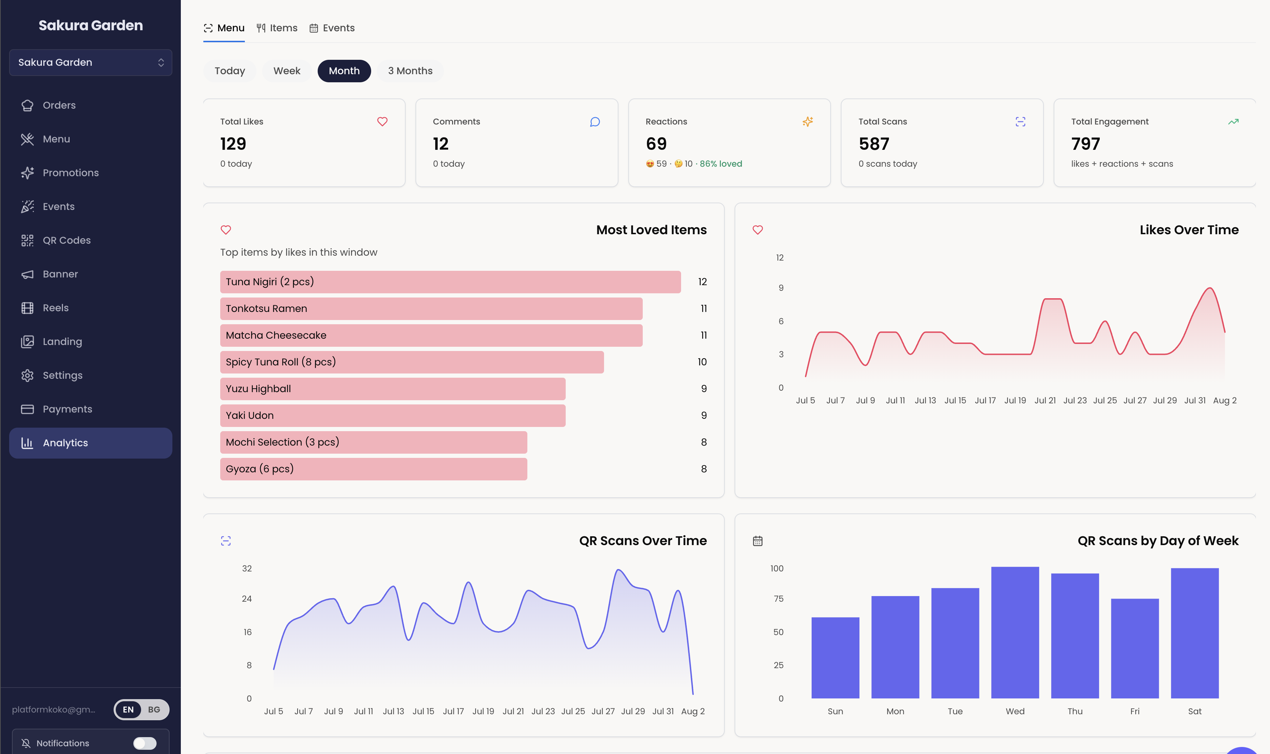Click the Spicy Tuna Roll (8 pcs) bar
Screen dimensions: 1270x754
coord(412,362)
